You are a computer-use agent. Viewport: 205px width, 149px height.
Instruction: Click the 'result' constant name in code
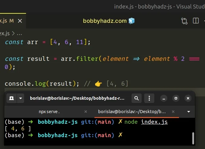[38, 59]
